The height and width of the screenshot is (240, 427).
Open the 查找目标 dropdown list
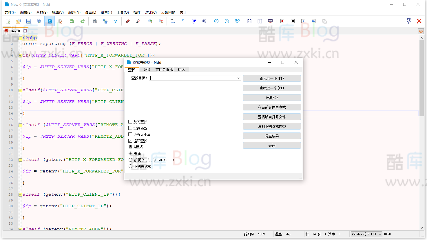coord(238,78)
